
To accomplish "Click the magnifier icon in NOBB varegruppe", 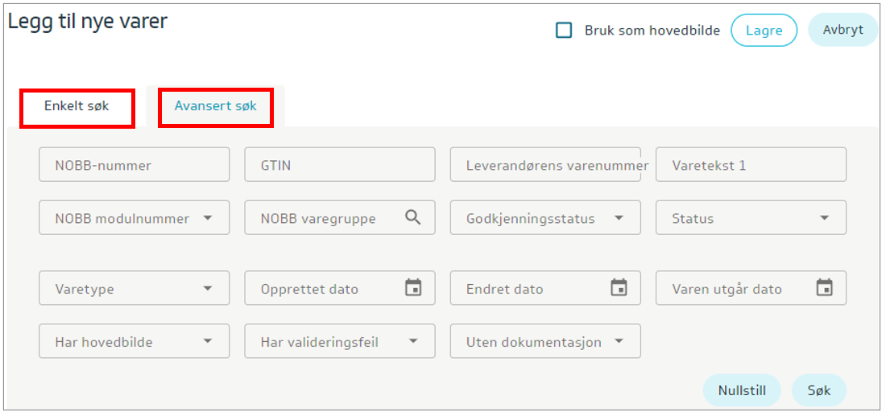I will point(412,217).
